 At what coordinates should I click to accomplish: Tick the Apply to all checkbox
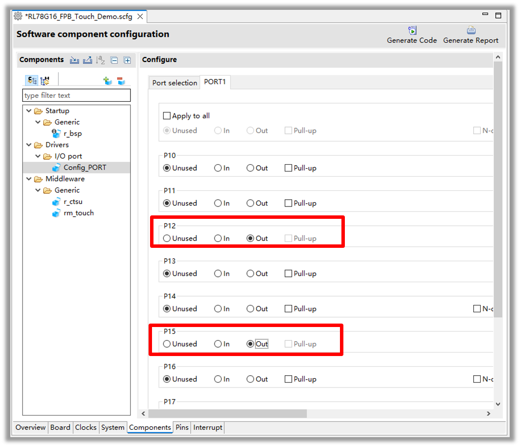click(x=167, y=116)
